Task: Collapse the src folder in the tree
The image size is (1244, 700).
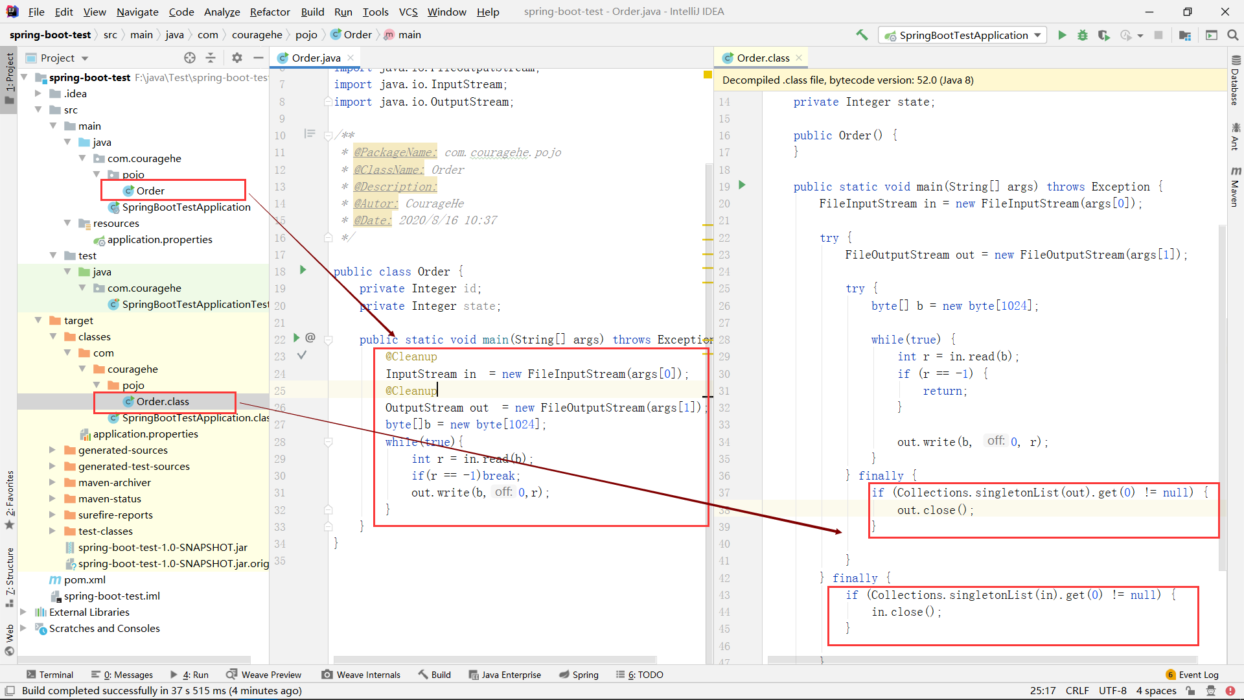Action: pyautogui.click(x=39, y=110)
